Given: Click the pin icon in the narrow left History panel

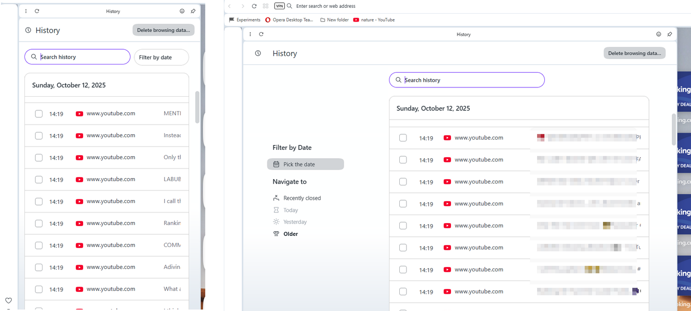Looking at the screenshot, I should click(x=193, y=11).
